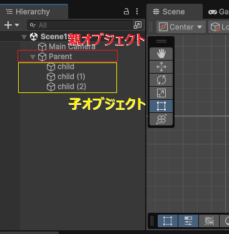The height and width of the screenshot is (234, 229).
Task: Select the Rect tool
Action: (161, 106)
